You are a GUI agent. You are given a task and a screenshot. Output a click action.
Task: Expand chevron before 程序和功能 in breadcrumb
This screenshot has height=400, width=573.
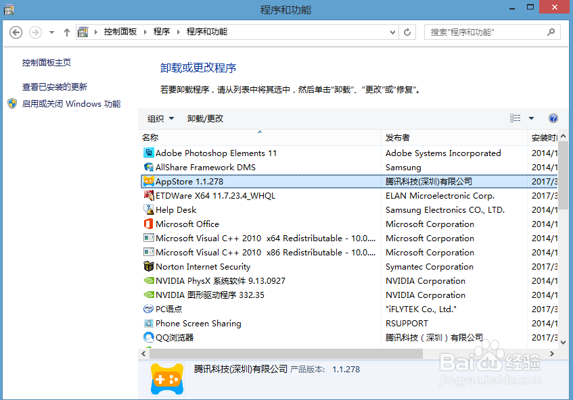coord(179,32)
